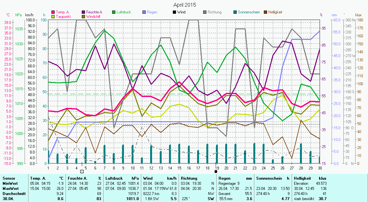Select the Durchschnitt row label
This screenshot has height=202, width=368.
click(x=12, y=193)
